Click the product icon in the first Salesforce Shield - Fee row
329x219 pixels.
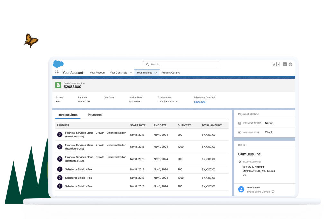tap(60, 169)
